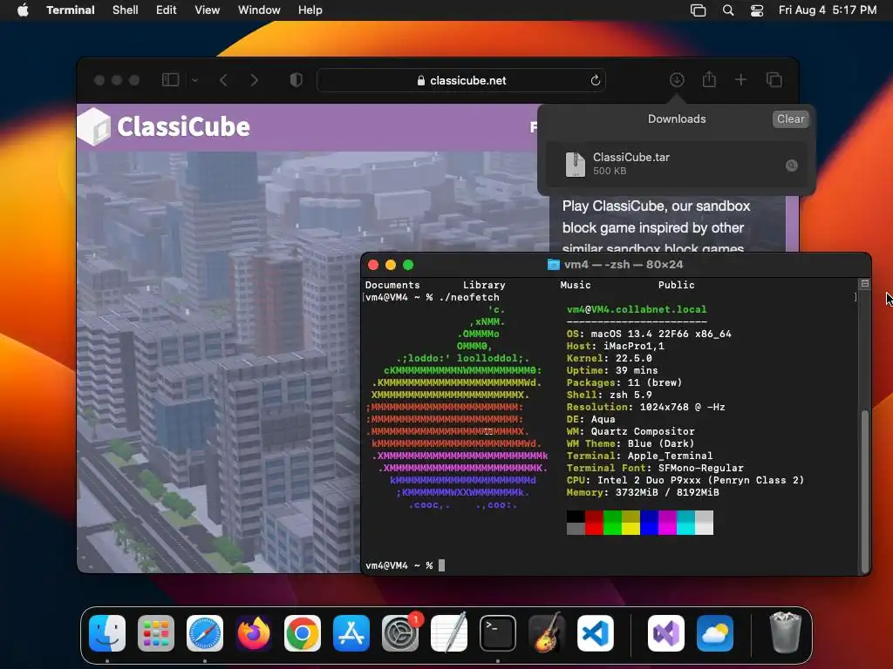Open Launchpad from the Dock
893x669 pixels.
coord(155,633)
